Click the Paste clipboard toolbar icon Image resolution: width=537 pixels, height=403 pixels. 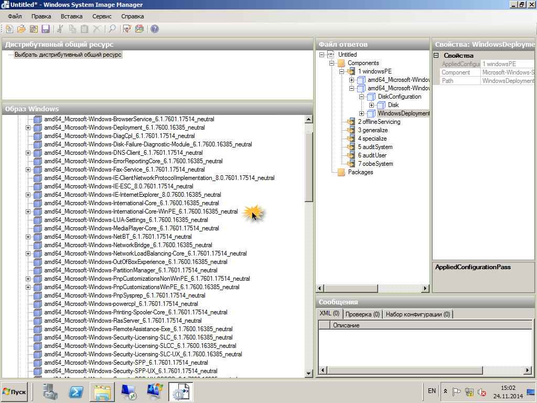pyautogui.click(x=84, y=29)
